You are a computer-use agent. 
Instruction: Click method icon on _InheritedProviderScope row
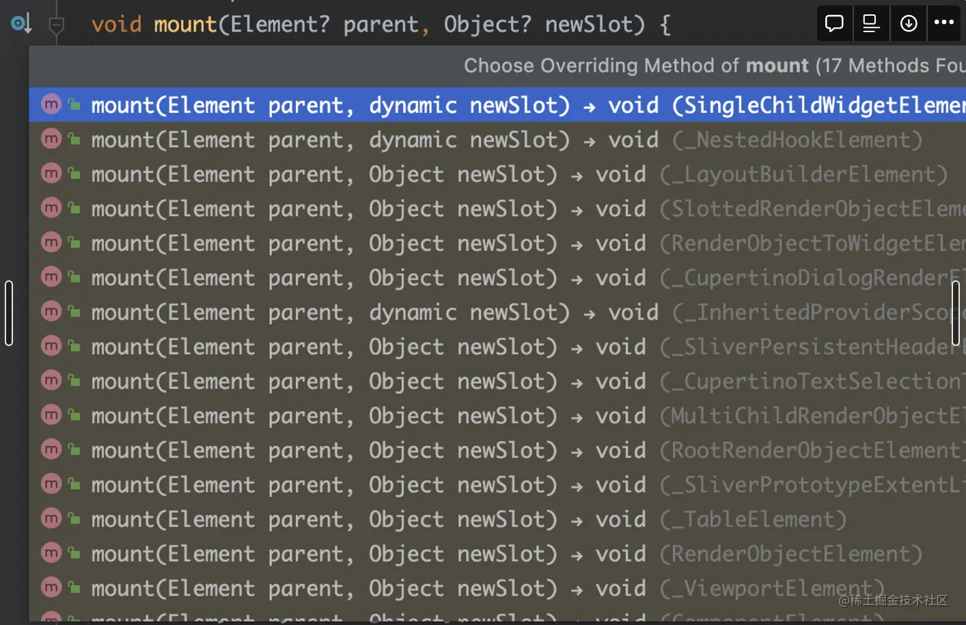point(51,311)
